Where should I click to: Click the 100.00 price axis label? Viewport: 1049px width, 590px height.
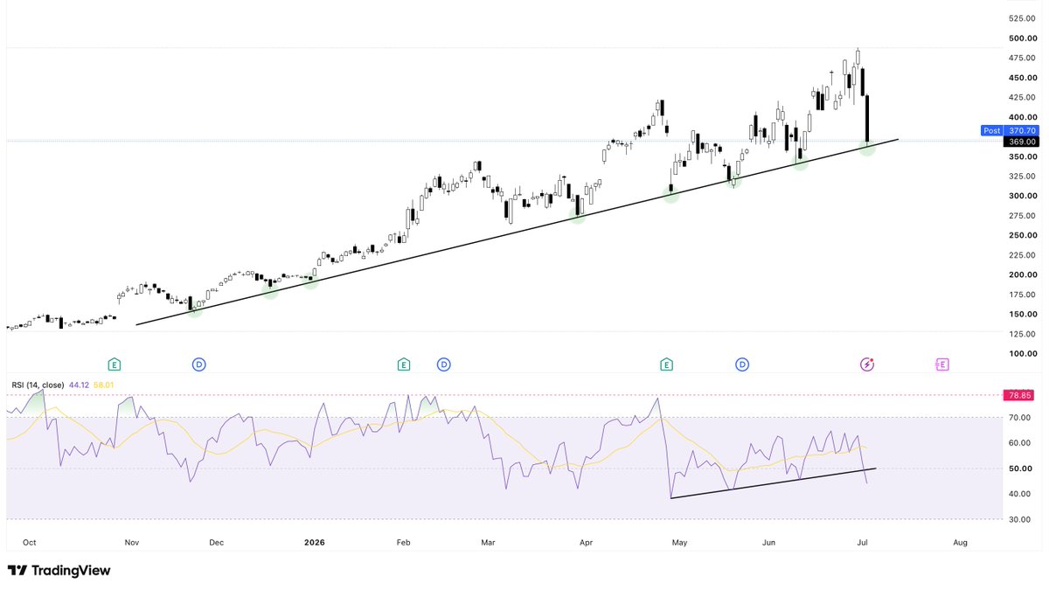tap(1022, 354)
